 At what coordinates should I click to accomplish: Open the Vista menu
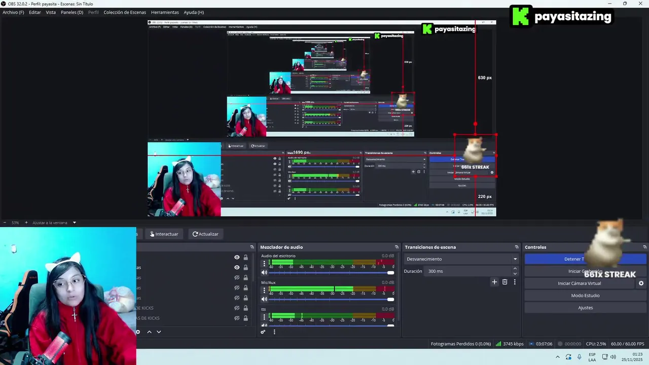point(51,12)
